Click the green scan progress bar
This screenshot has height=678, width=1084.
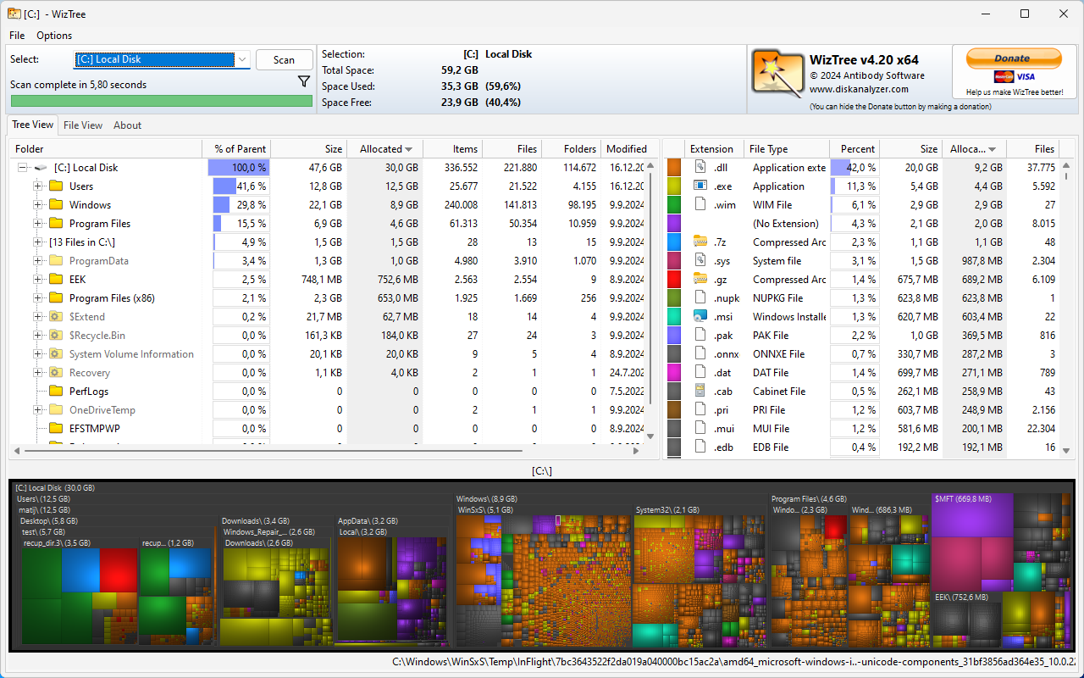pyautogui.click(x=161, y=101)
